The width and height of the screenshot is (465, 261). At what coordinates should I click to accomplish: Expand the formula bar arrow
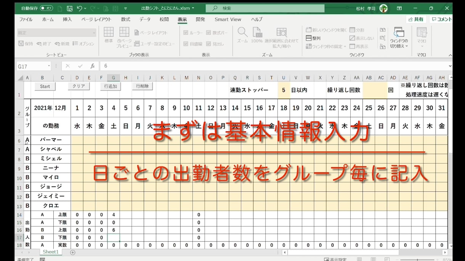pyautogui.click(x=450, y=66)
